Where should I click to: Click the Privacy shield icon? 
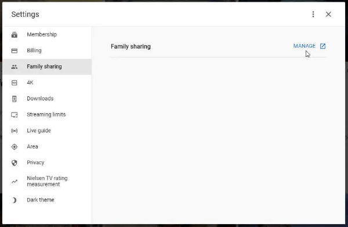click(x=14, y=163)
